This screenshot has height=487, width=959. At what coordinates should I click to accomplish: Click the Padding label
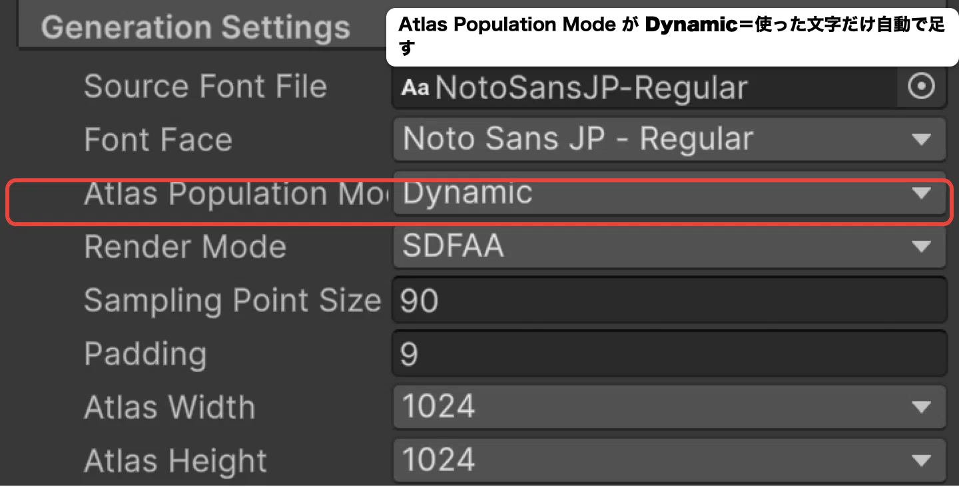pyautogui.click(x=145, y=355)
